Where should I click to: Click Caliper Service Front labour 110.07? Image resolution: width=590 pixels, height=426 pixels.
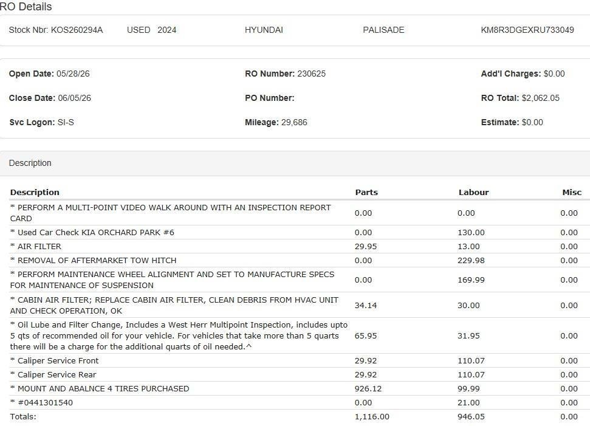point(471,361)
